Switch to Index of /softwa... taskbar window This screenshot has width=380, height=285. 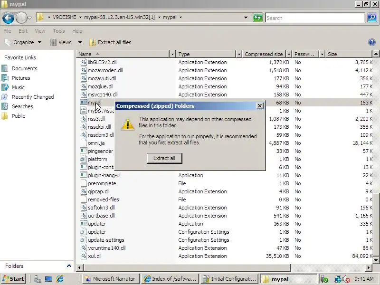pyautogui.click(x=170, y=279)
